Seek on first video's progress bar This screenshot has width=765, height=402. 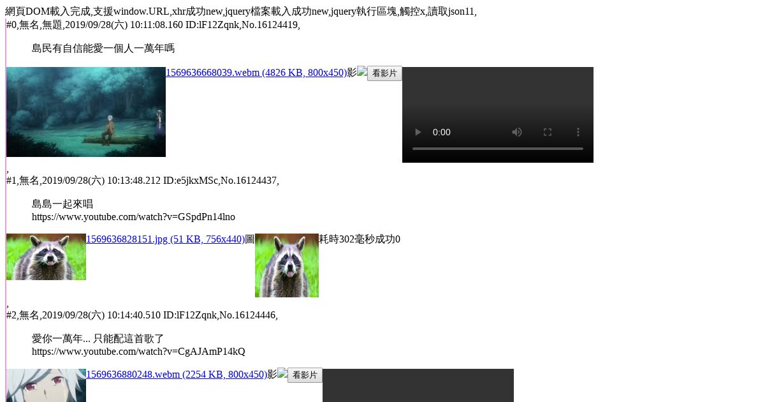[498, 149]
